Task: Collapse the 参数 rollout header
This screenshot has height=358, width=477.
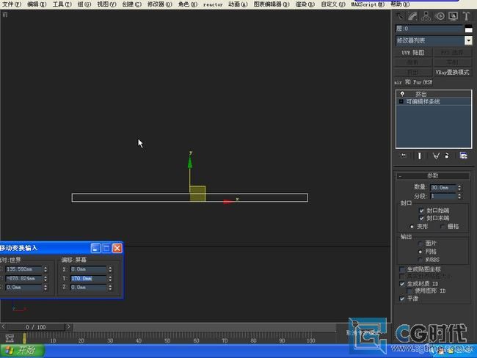Action: pos(432,176)
